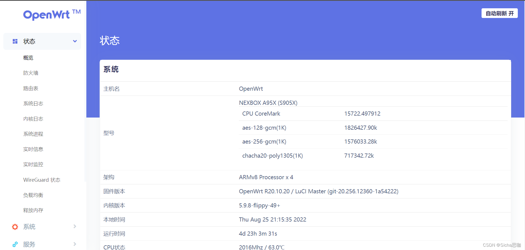Expand the 系统 menu arrow
The height and width of the screenshot is (250, 525).
pyautogui.click(x=75, y=226)
